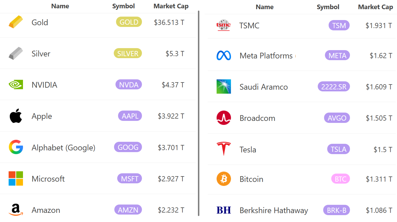Click the Name column header
Screen dimensions: 397x222
(60, 6)
